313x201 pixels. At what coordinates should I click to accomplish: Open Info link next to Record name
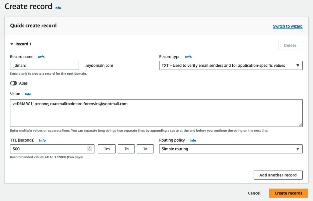coord(41,57)
